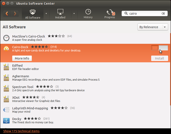Select the MacSlow's Cairo-Clock clock icon

[x=6, y=38]
